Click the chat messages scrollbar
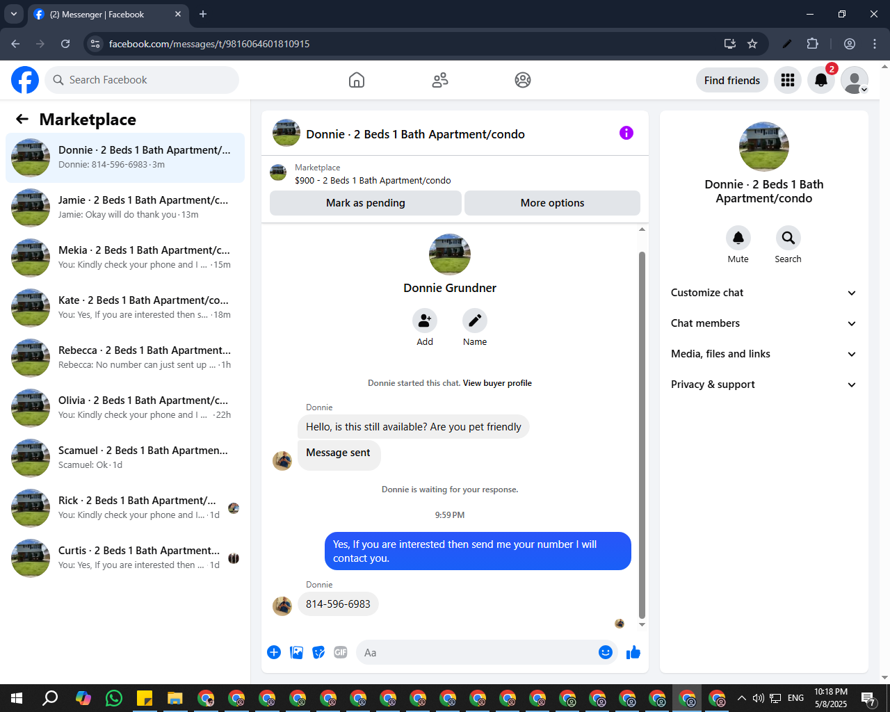 pos(642,435)
